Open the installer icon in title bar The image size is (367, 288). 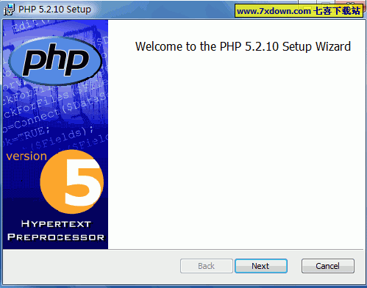coord(9,10)
